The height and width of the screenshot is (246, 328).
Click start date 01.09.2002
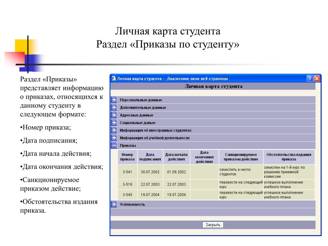pyautogui.click(x=176, y=172)
